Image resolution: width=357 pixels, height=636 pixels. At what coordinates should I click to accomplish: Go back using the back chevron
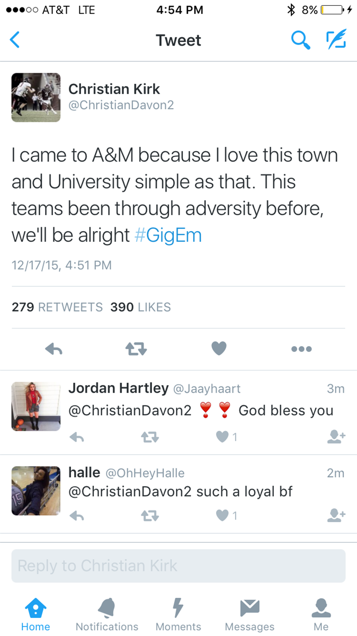point(15,40)
